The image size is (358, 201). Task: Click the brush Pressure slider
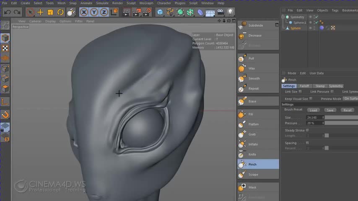pyautogui.click(x=341, y=123)
